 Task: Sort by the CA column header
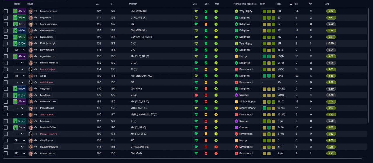coord(97,4)
